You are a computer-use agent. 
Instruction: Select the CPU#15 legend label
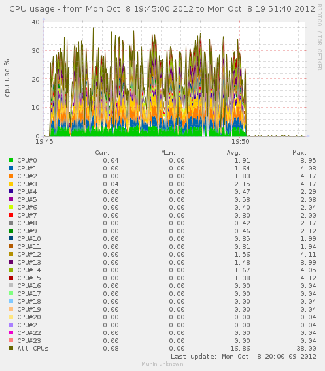(29, 278)
